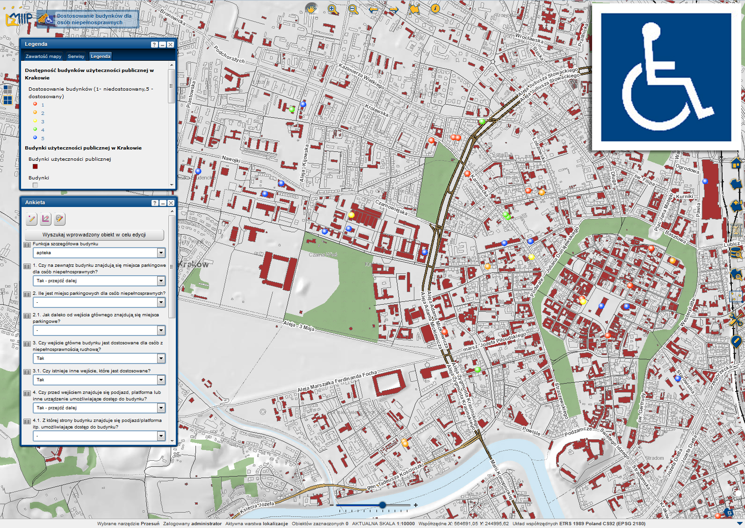Image resolution: width=745 pixels, height=528 pixels.
Task: Open dropdown for question 2 parking count
Action: click(x=161, y=302)
